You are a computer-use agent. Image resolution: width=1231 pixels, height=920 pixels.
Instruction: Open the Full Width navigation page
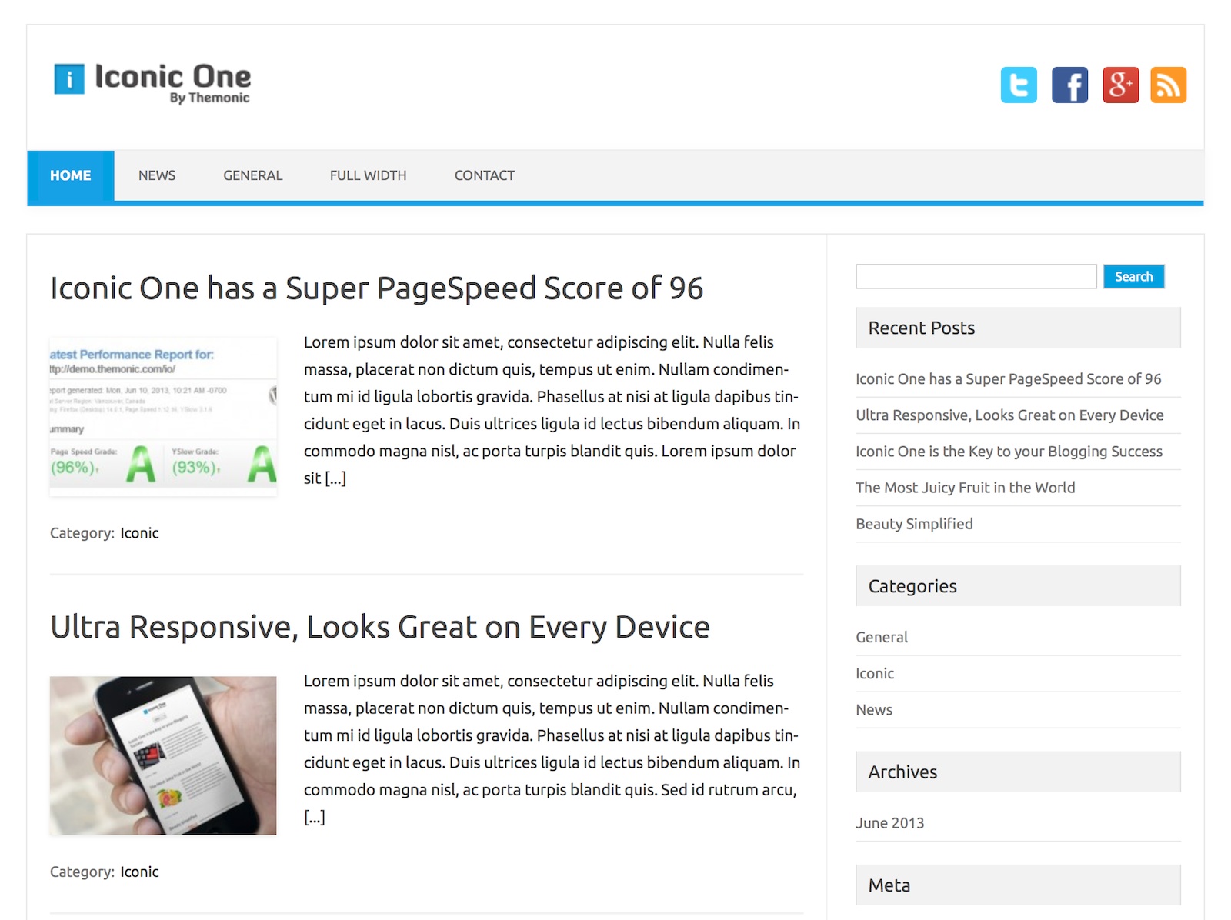click(368, 175)
